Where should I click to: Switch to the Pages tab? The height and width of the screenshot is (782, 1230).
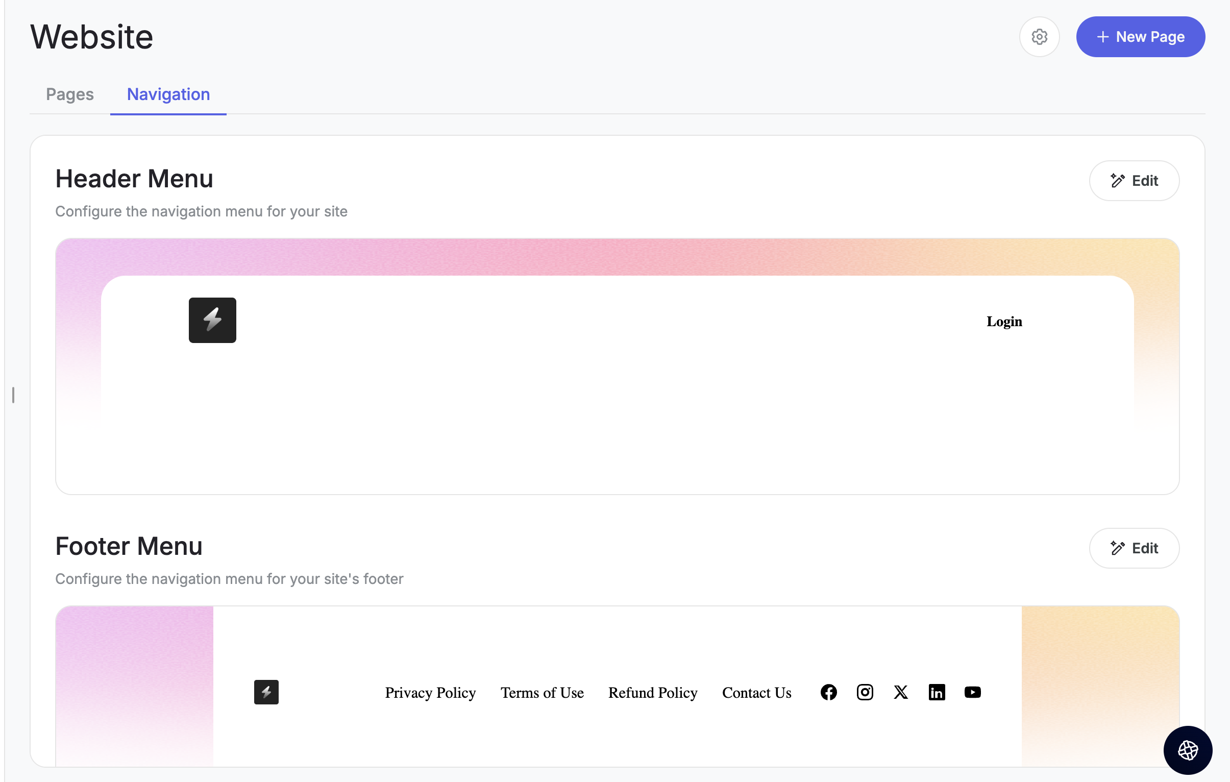[x=70, y=94]
